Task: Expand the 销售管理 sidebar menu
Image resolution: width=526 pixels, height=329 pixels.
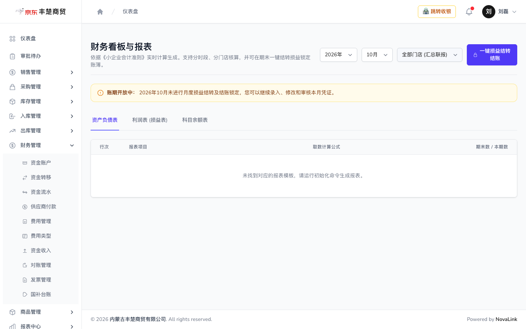Action: click(x=41, y=72)
